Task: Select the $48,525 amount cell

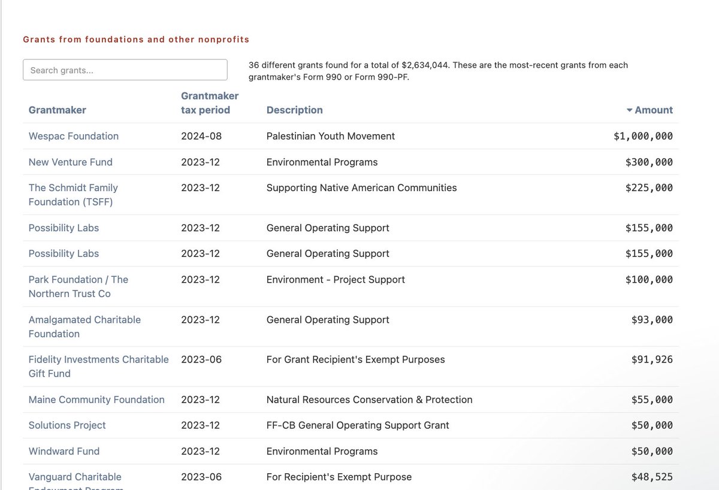Action: click(652, 477)
